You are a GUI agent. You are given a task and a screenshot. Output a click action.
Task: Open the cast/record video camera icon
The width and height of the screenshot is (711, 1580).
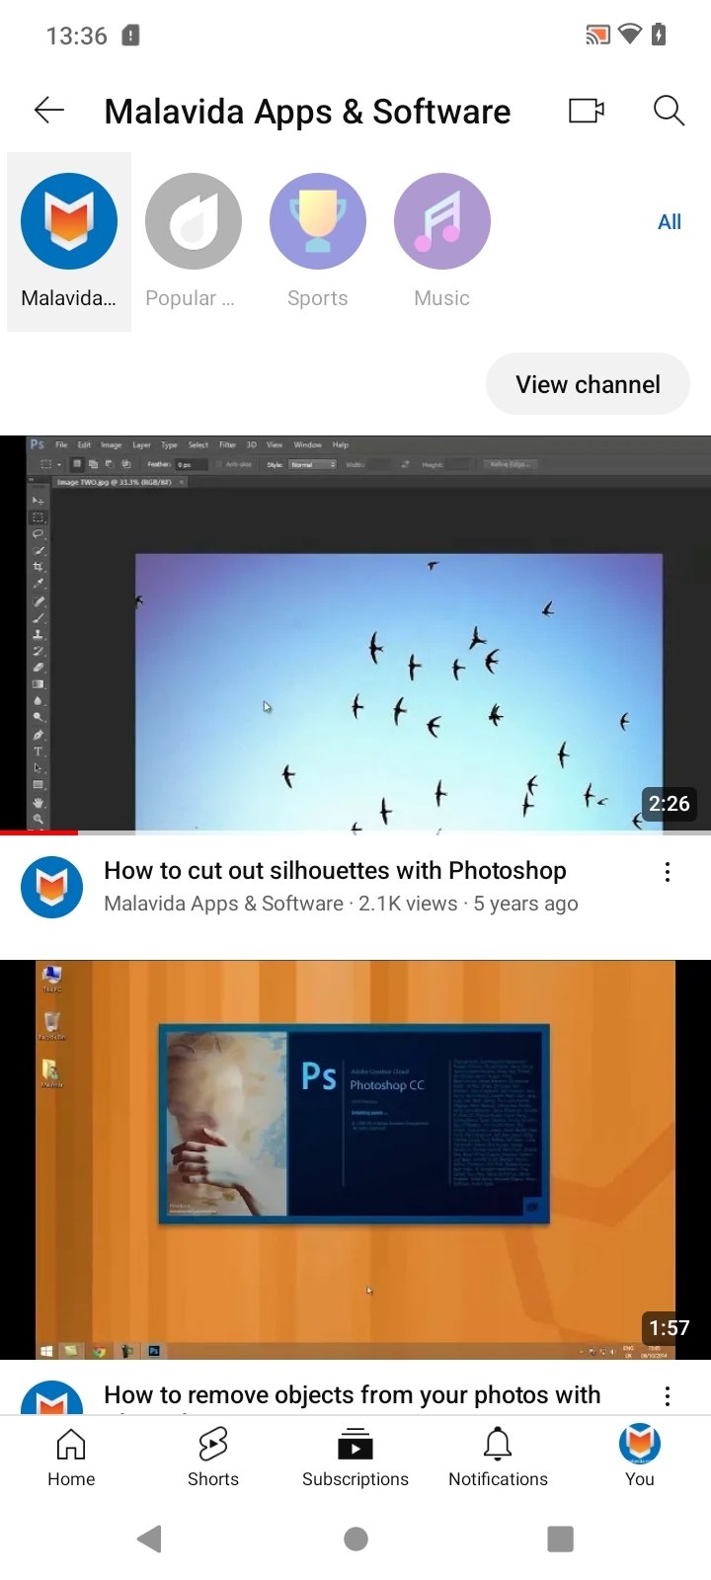[x=587, y=111]
